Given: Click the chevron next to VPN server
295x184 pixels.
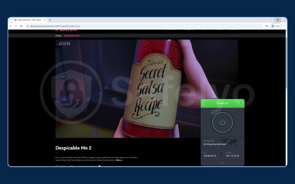Looking at the screenshot, I should coord(242,143).
